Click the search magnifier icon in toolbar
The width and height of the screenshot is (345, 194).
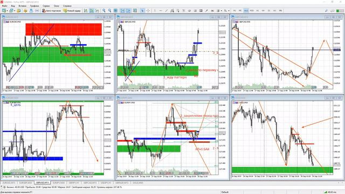click(326, 11)
